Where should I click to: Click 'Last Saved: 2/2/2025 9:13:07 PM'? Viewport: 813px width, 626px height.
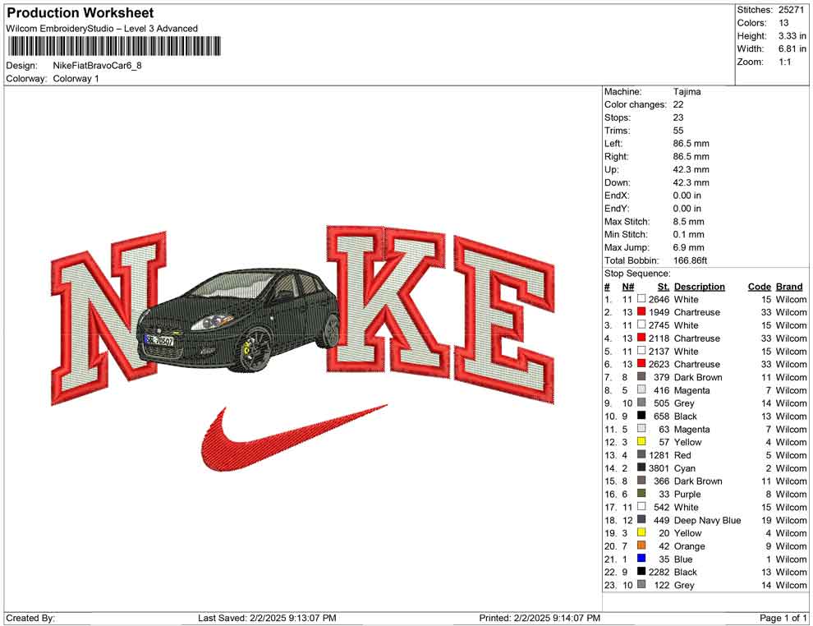267,619
